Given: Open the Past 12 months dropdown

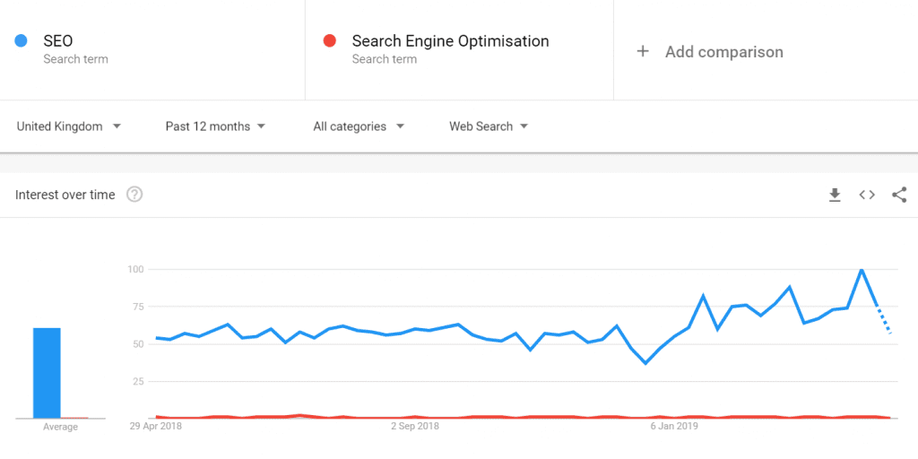Looking at the screenshot, I should pos(215,126).
